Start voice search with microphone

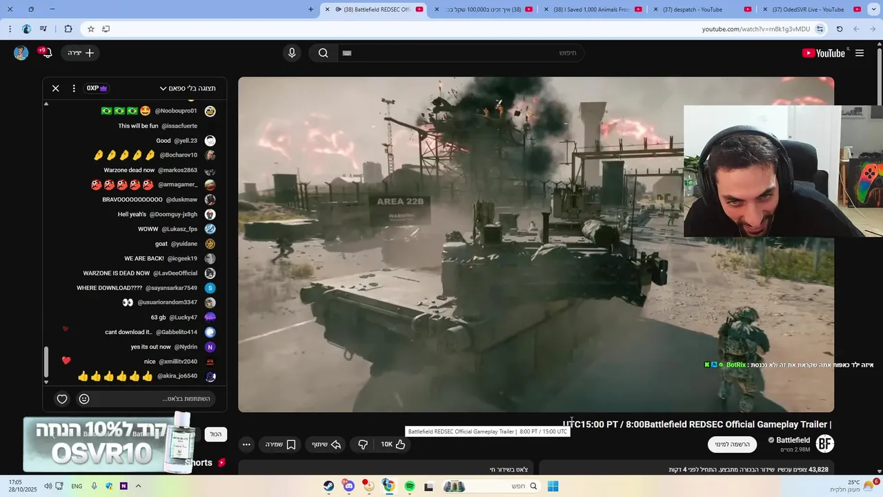tap(292, 53)
